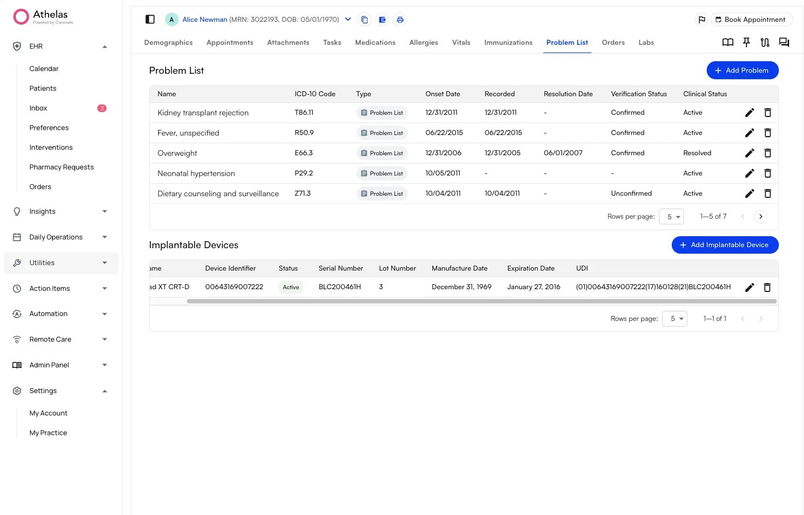
Task: Collapse the EHR sidebar section
Action: point(104,46)
